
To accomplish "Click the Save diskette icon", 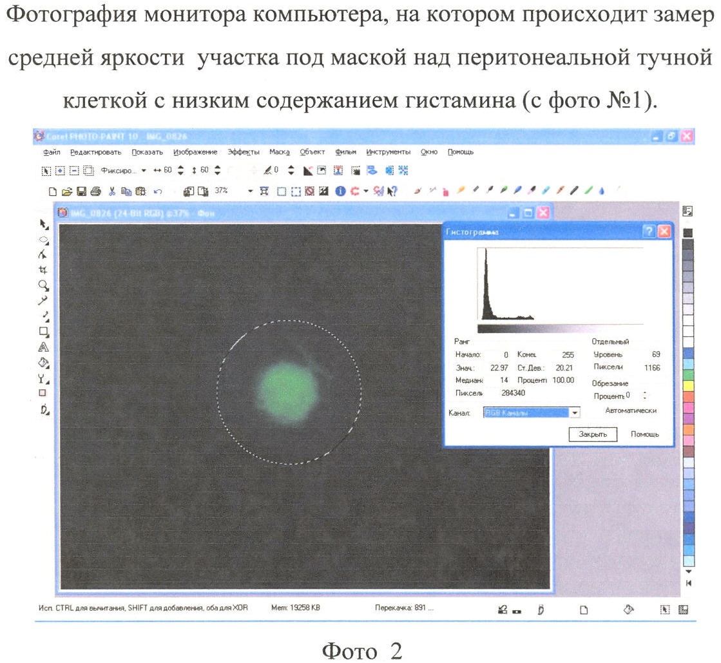I will (81, 191).
